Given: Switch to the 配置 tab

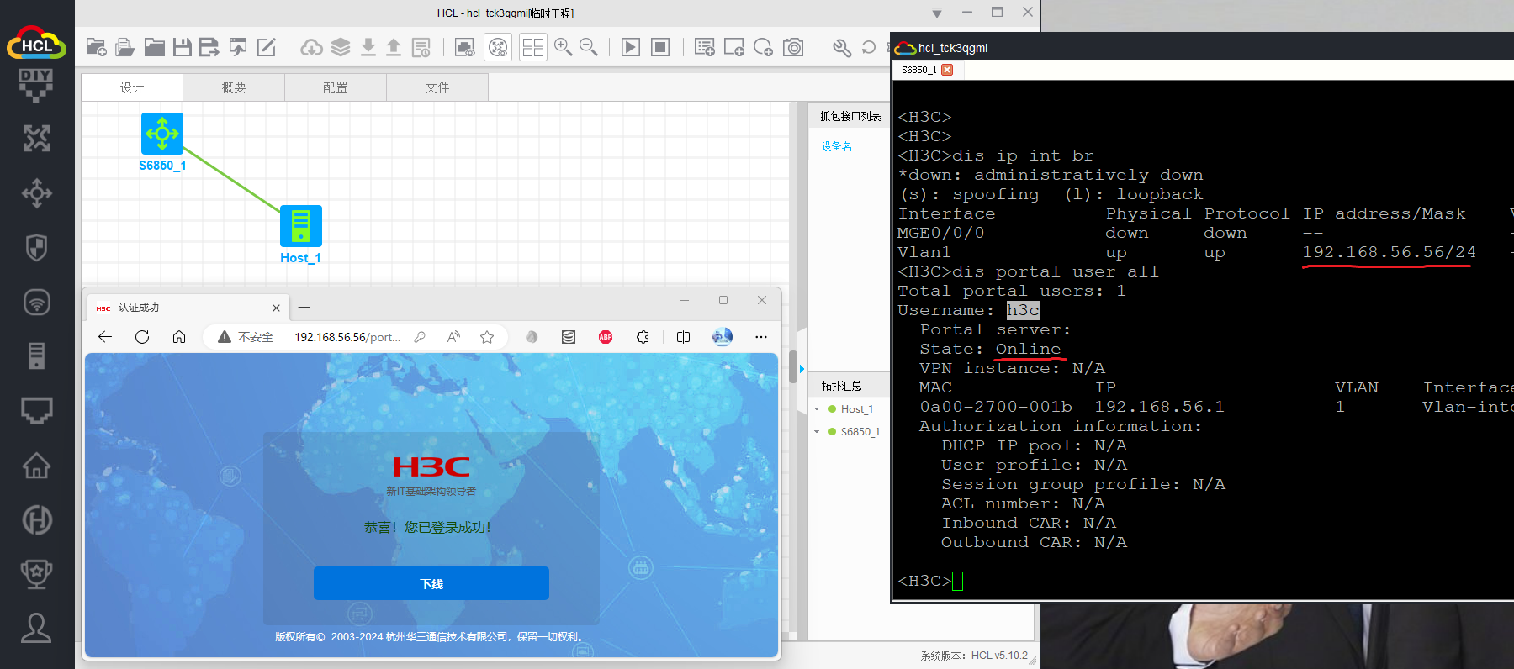Looking at the screenshot, I should (335, 87).
